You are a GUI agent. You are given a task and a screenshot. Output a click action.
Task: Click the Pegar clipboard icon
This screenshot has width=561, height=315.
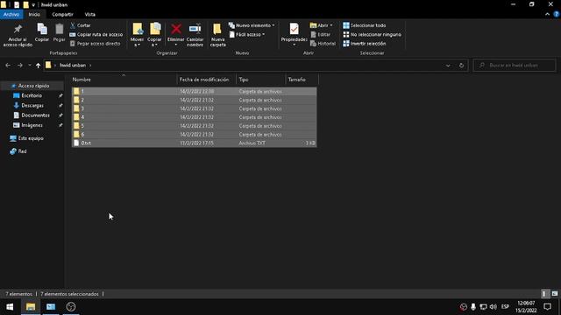[59, 33]
